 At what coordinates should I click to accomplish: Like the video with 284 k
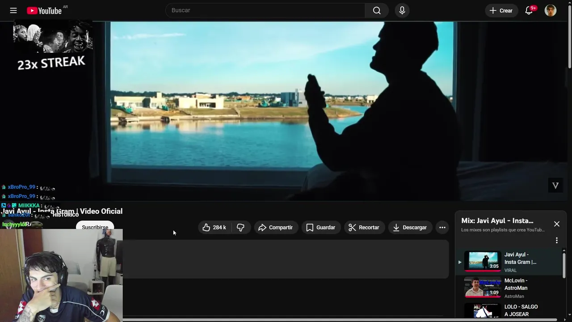pyautogui.click(x=214, y=227)
